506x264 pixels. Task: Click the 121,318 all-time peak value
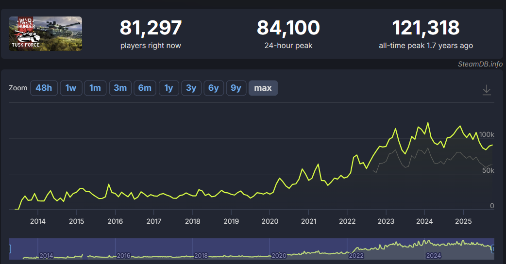[426, 28]
